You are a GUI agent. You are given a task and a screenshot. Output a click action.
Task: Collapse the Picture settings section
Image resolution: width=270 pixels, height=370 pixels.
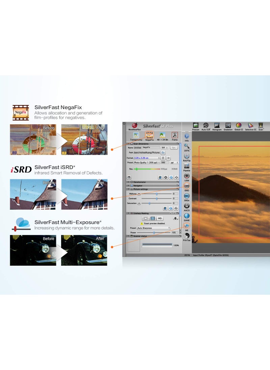pos(129,189)
